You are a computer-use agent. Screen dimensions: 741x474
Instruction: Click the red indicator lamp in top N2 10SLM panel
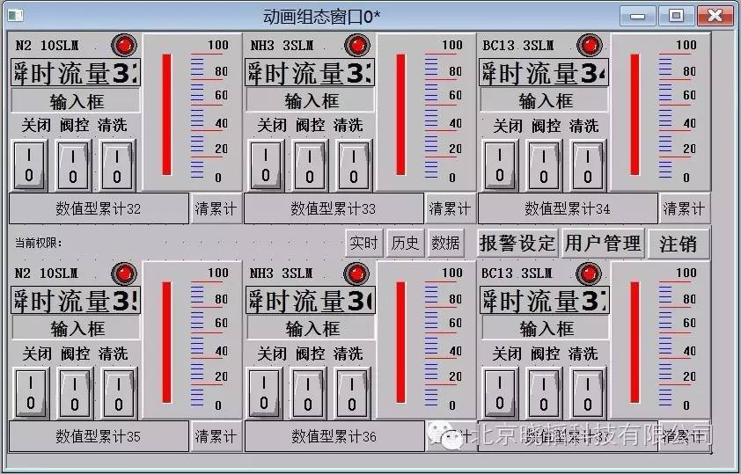124,46
